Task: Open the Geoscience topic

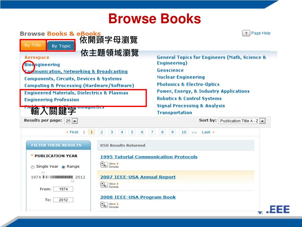Action: click(170, 70)
